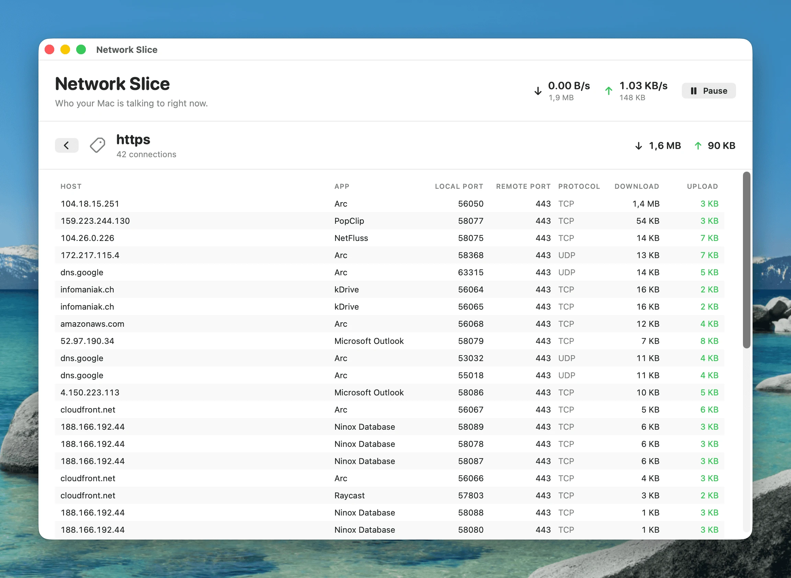Sort by the UPLOAD column header
791x578 pixels.
point(702,186)
